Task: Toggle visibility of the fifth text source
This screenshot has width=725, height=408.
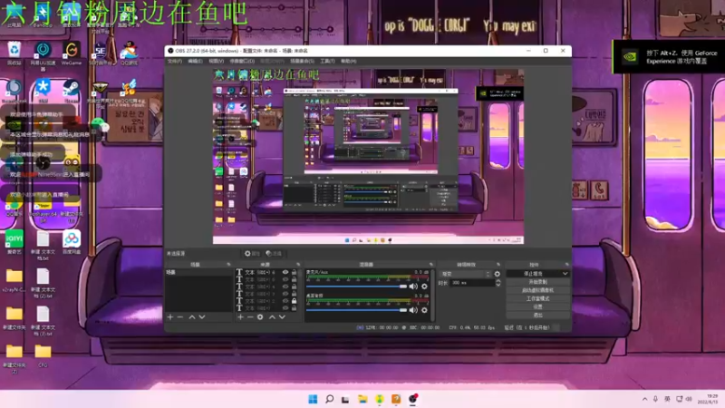Action: tap(285, 301)
